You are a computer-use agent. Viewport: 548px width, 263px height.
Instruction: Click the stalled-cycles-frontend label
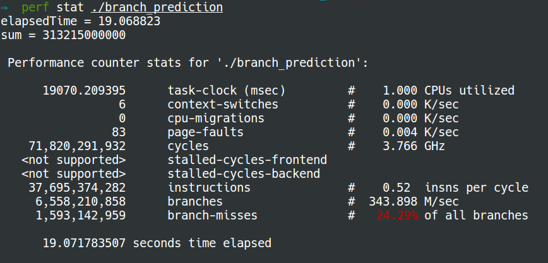click(247, 160)
